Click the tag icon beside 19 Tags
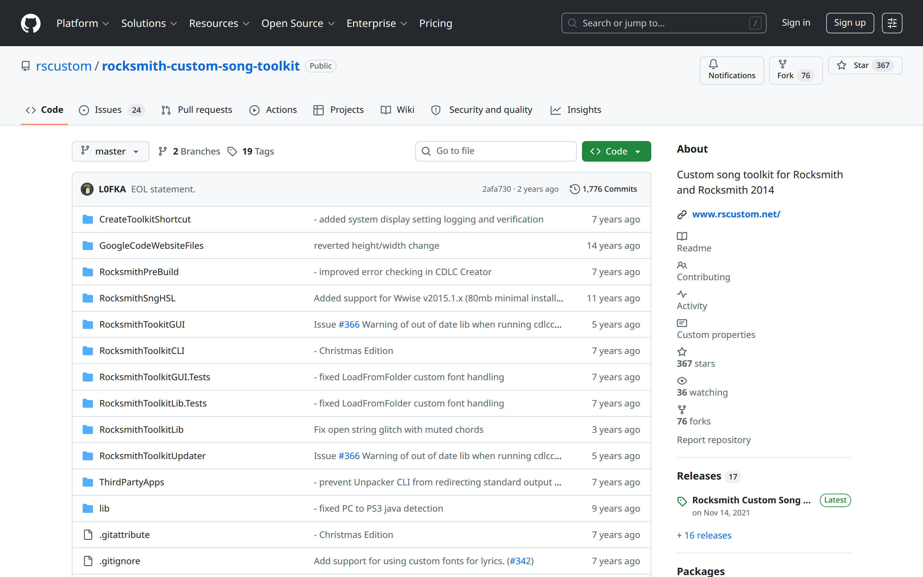The width and height of the screenshot is (923, 577). point(232,152)
